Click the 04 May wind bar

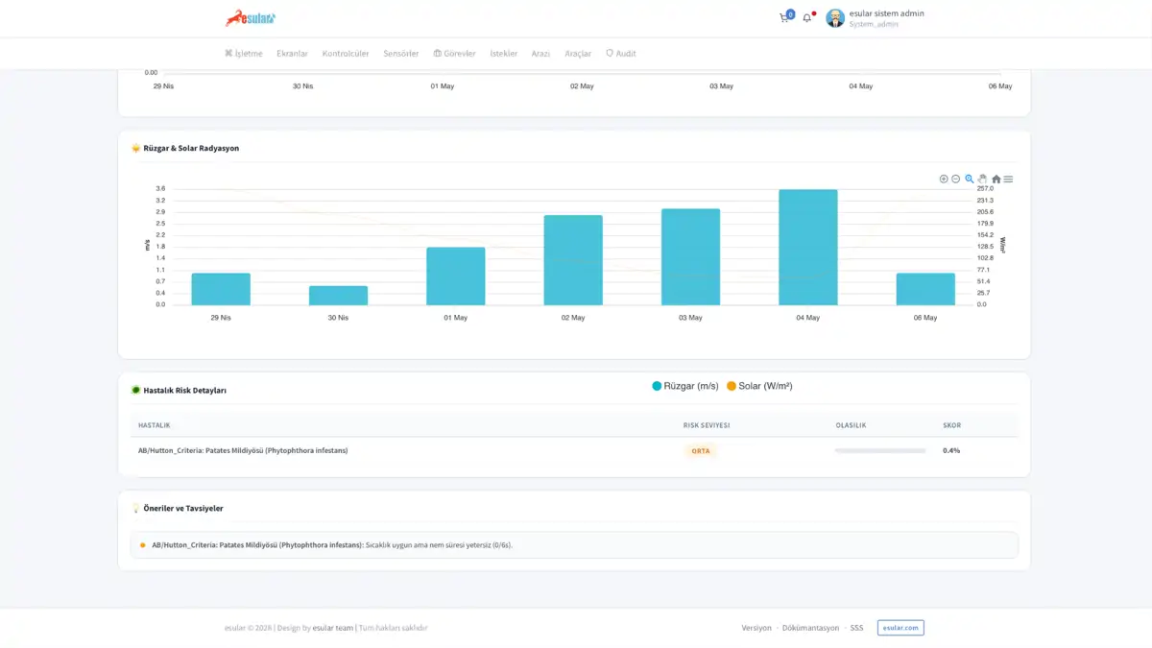pyautogui.click(x=808, y=248)
